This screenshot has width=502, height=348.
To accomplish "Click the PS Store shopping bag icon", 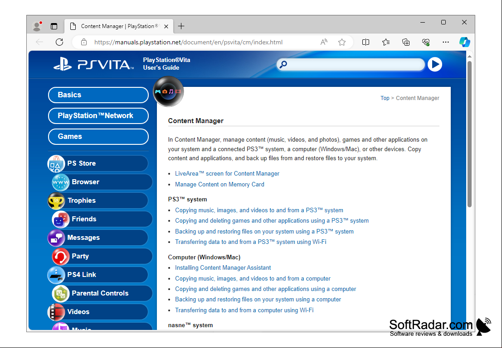I will point(56,164).
